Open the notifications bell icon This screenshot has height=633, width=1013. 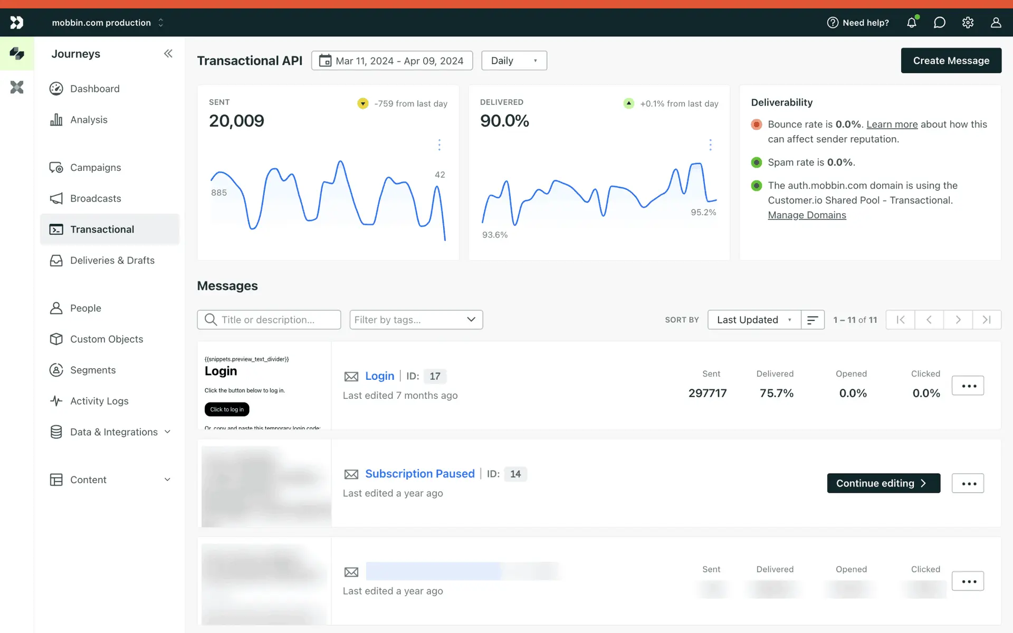(x=911, y=23)
